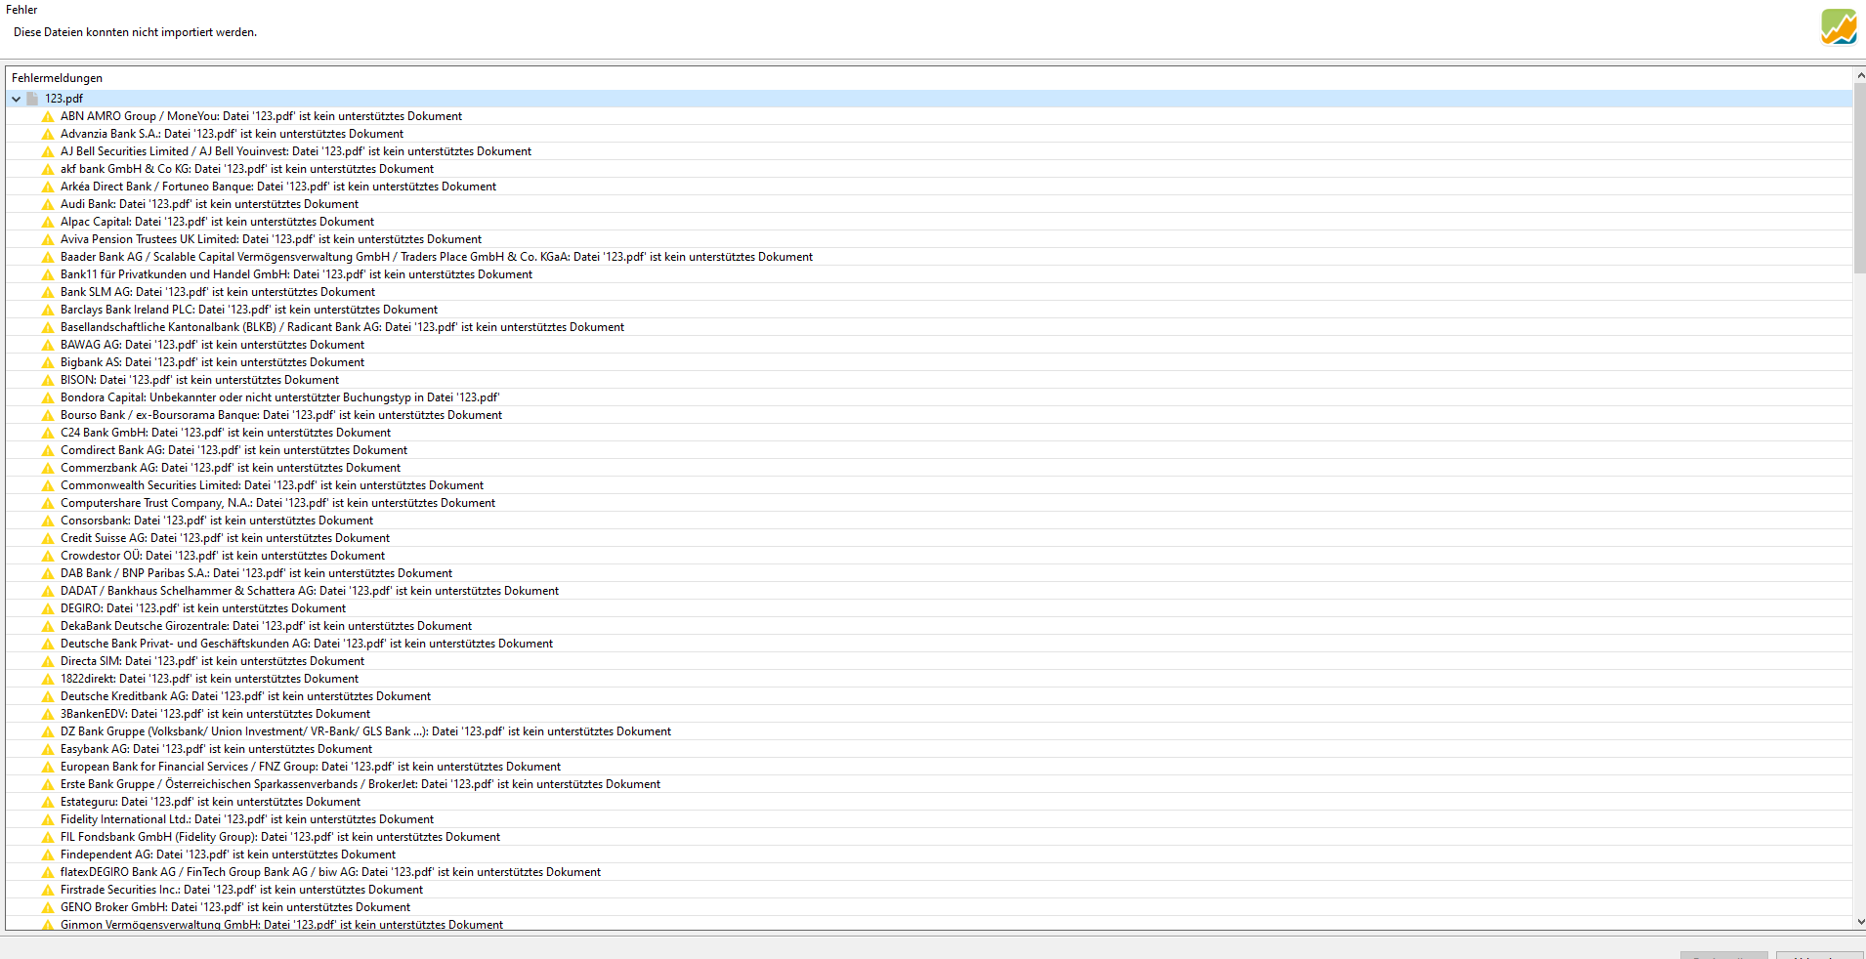The image size is (1866, 959).
Task: Click the scroll down arrow of the error list
Action: [1859, 921]
